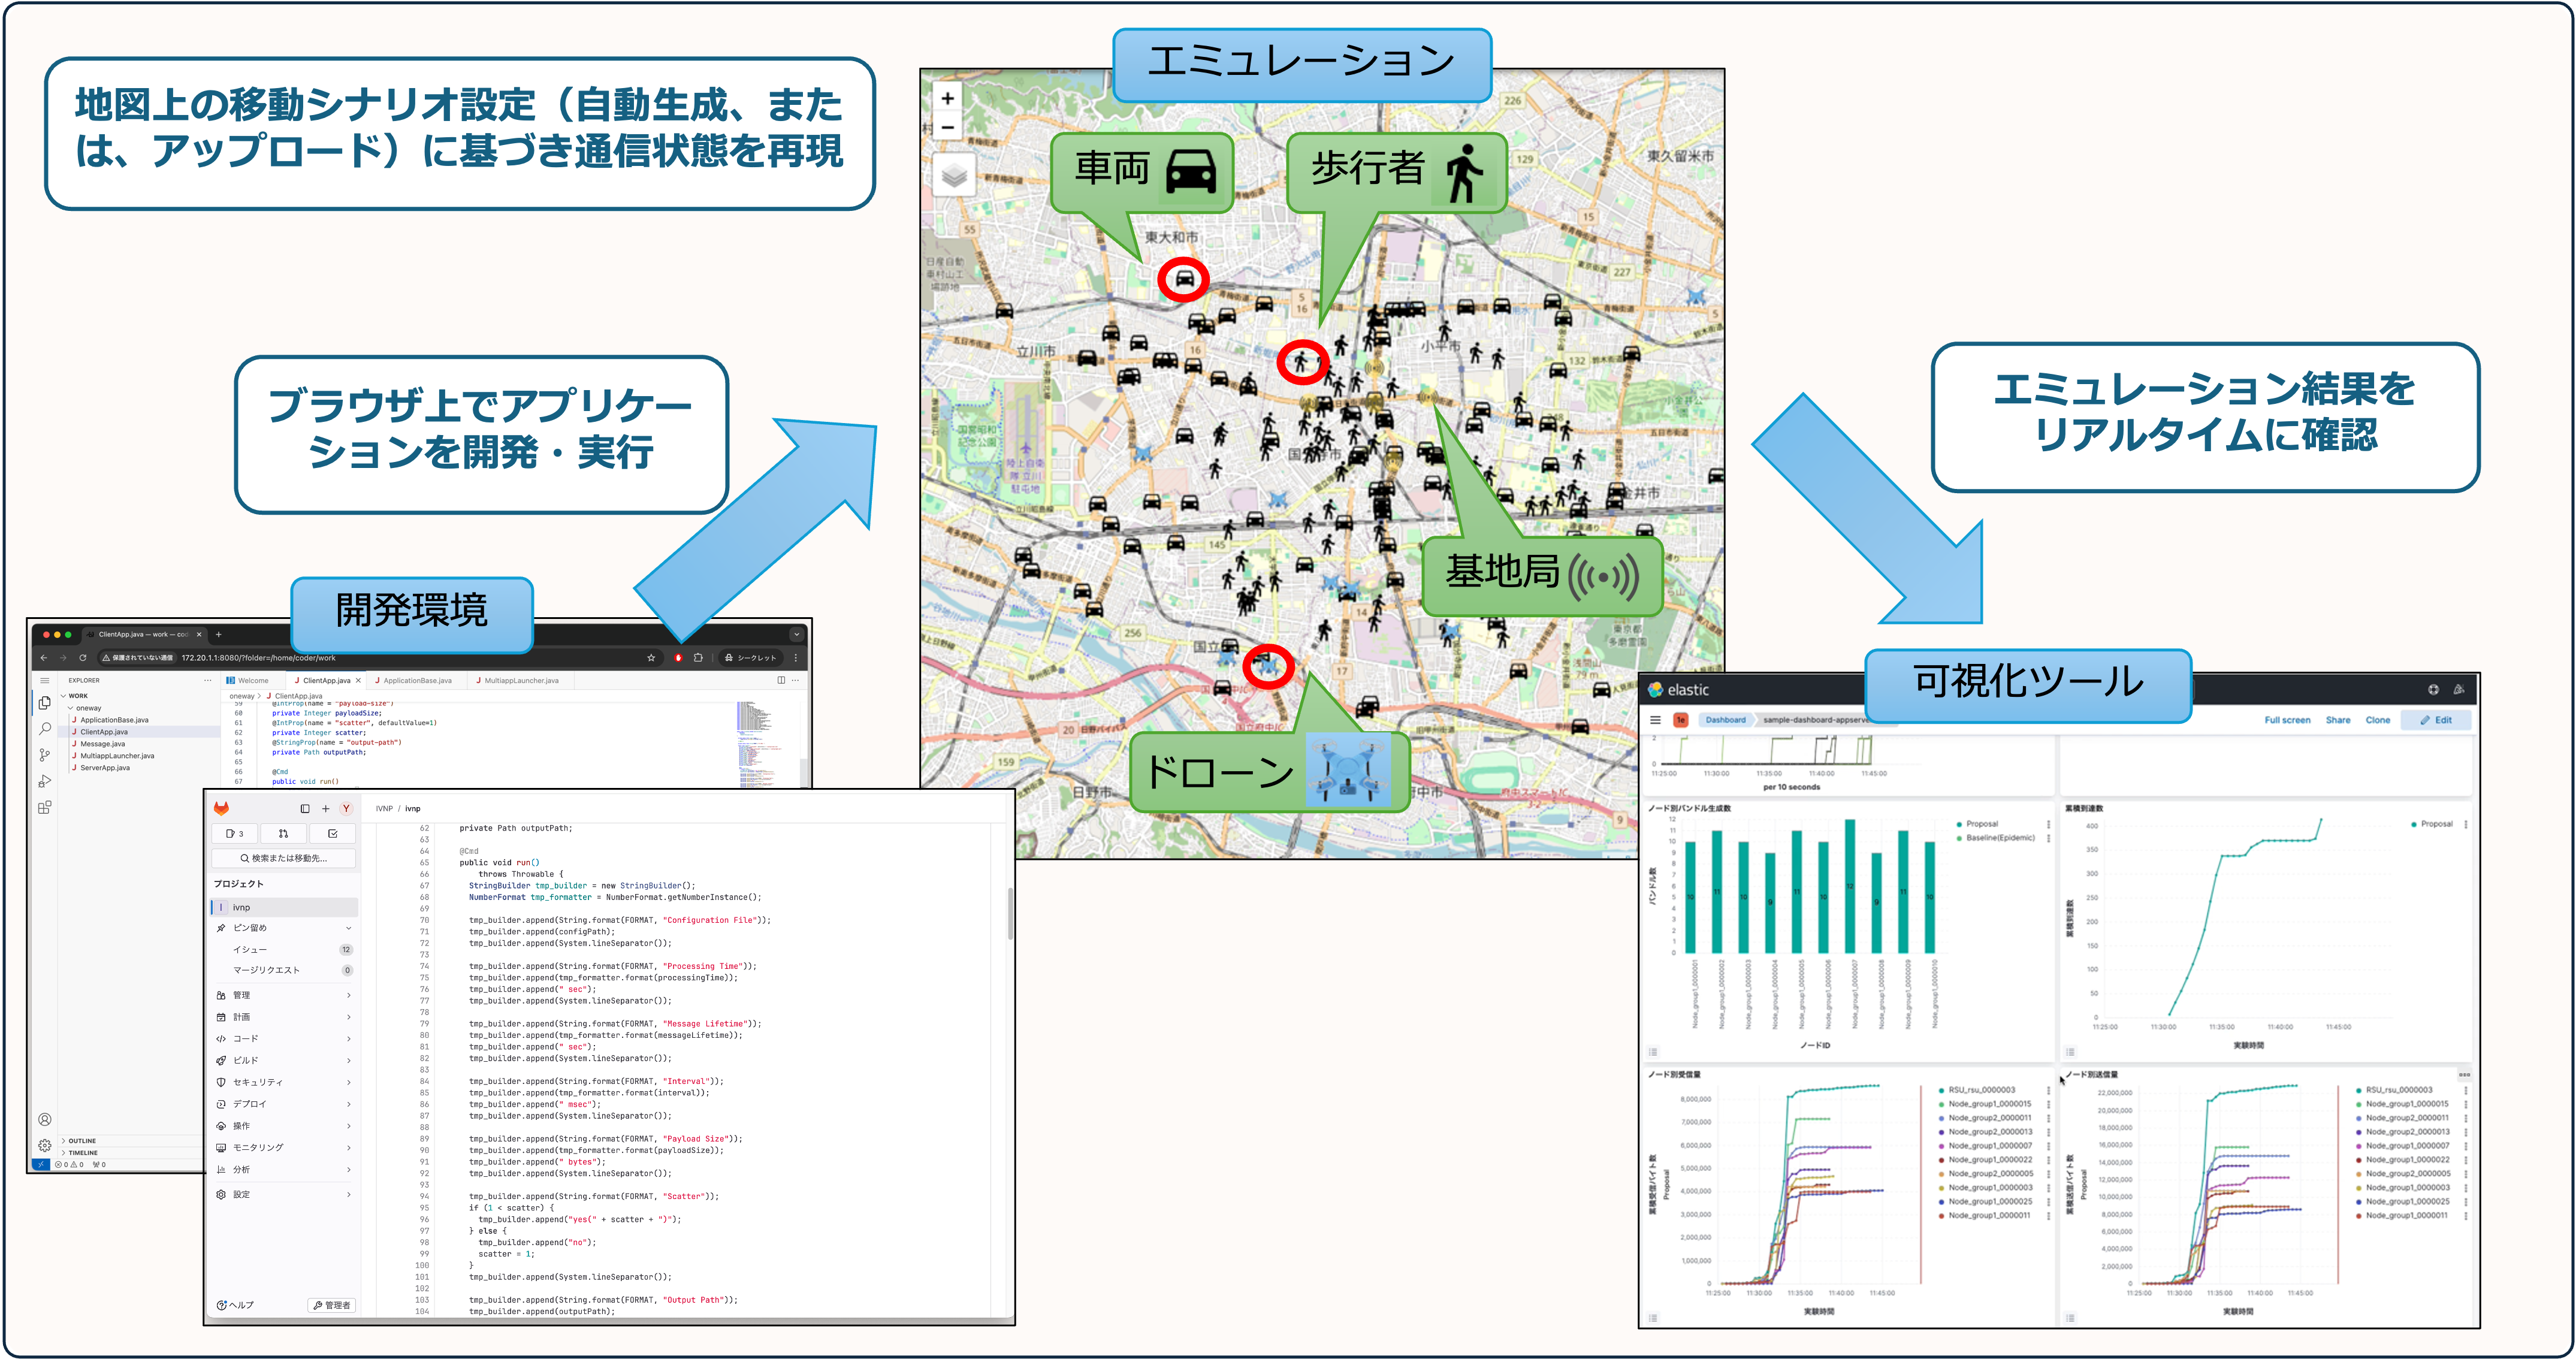Toggle legend of 累積到達数 panel
The image size is (2576, 1359).
(2070, 1052)
